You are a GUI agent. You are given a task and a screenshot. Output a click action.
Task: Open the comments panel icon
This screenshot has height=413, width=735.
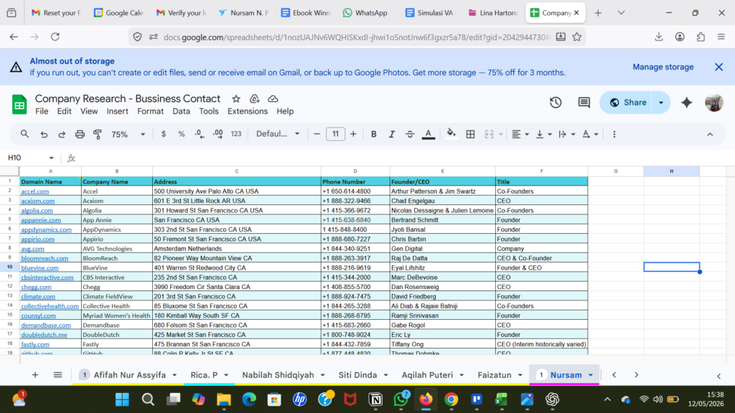click(x=584, y=102)
